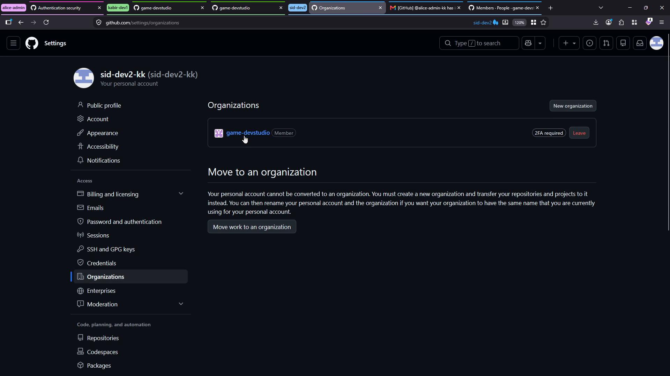This screenshot has width=670, height=376.
Task: Expand the Moderation section chevron
Action: pos(181,304)
